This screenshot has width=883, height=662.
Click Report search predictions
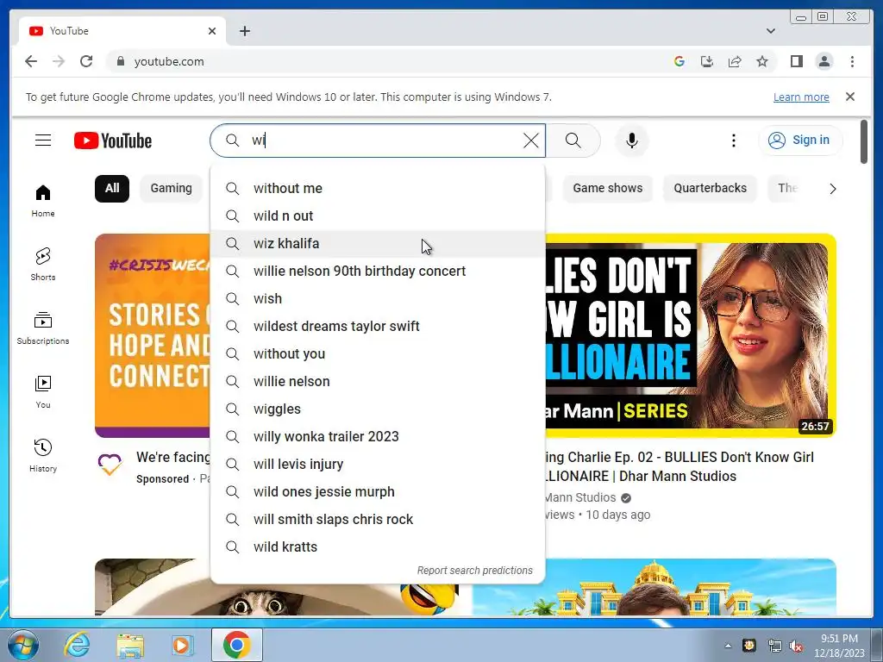475,571
